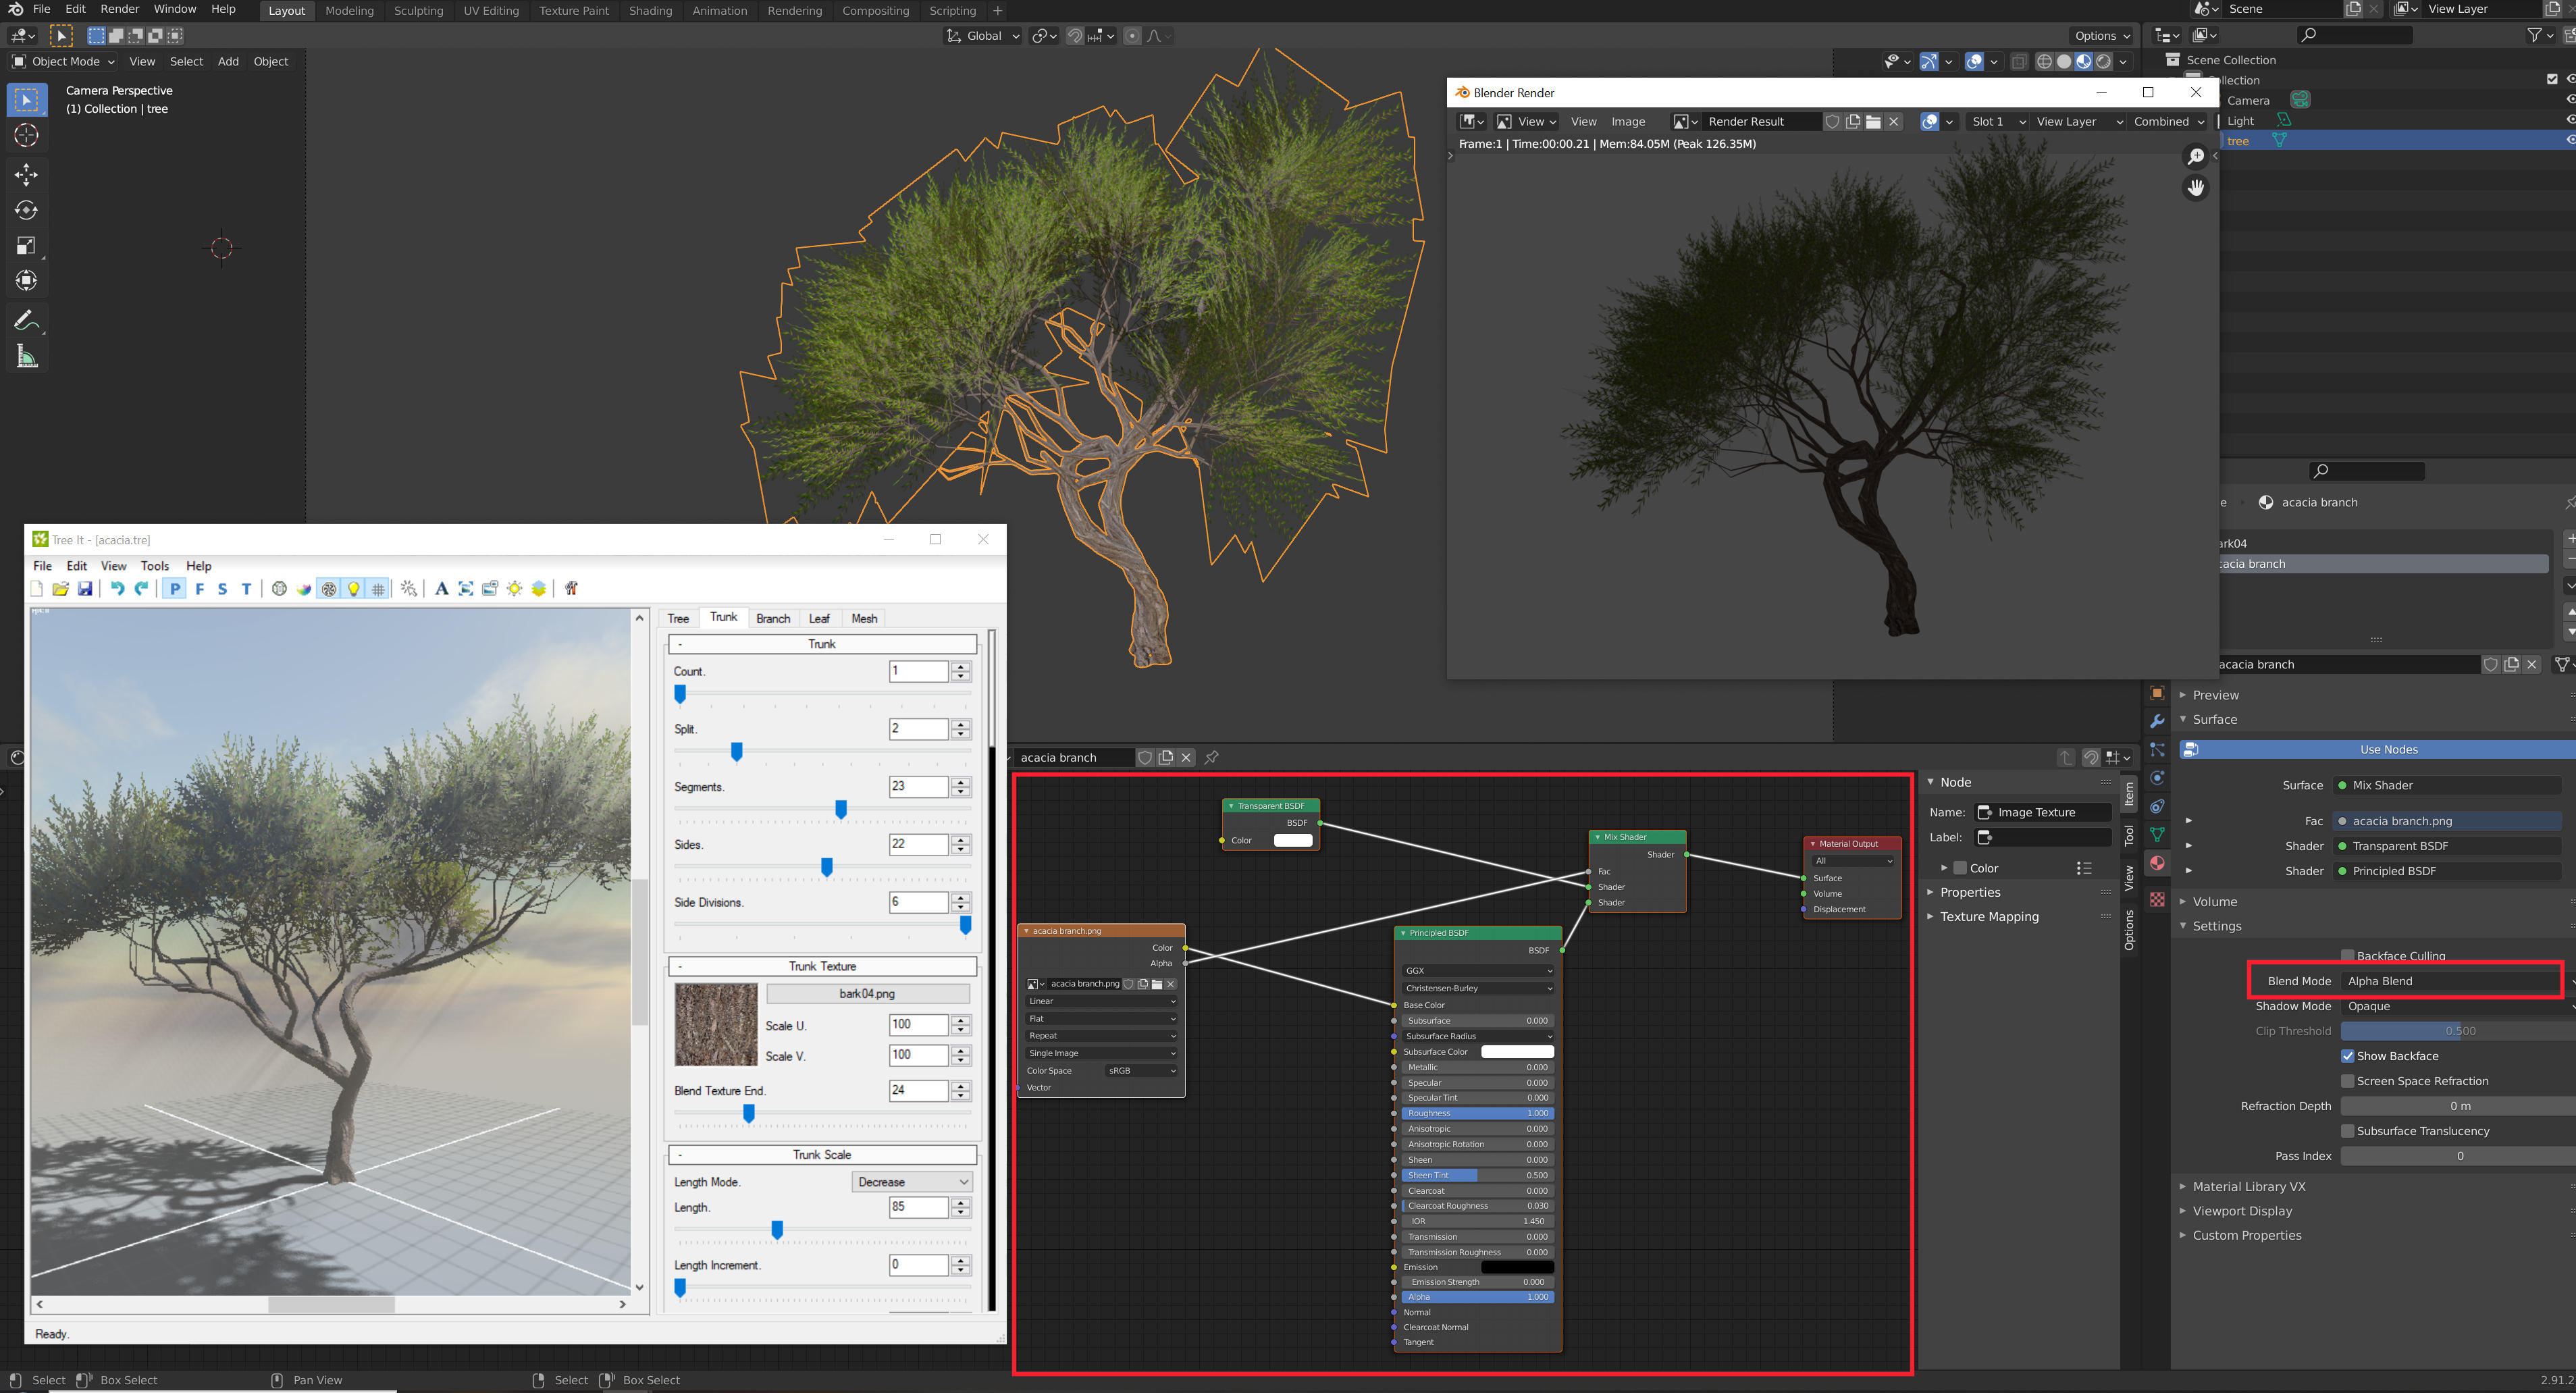The width and height of the screenshot is (2576, 1393).
Task: Click the bark04.png texture button
Action: pyautogui.click(x=867, y=994)
